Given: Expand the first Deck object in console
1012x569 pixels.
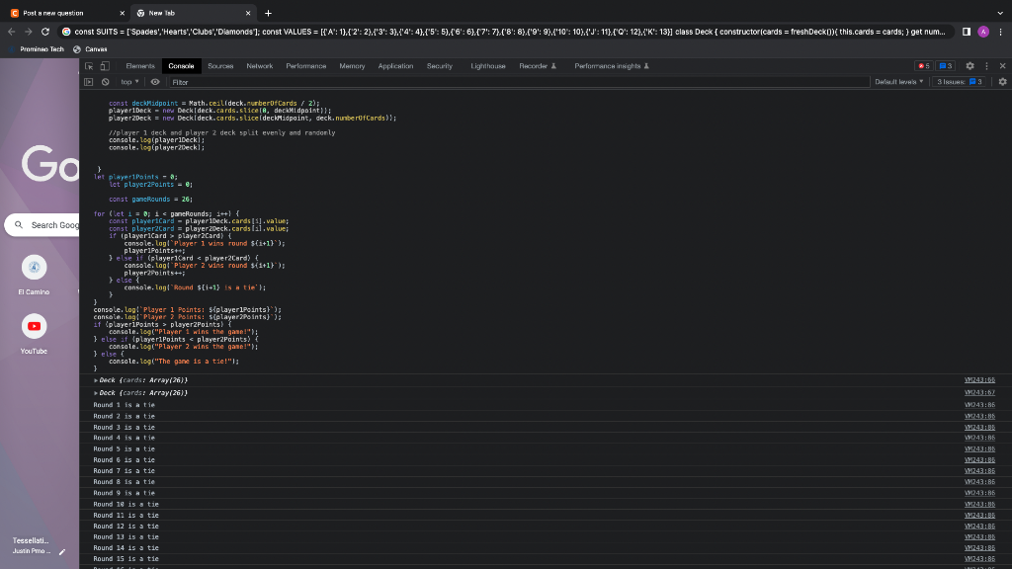Looking at the screenshot, I should pyautogui.click(x=96, y=380).
